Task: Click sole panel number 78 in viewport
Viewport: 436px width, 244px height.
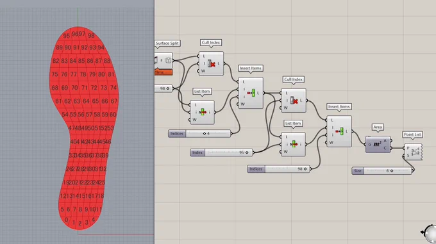Action: click(x=83, y=74)
